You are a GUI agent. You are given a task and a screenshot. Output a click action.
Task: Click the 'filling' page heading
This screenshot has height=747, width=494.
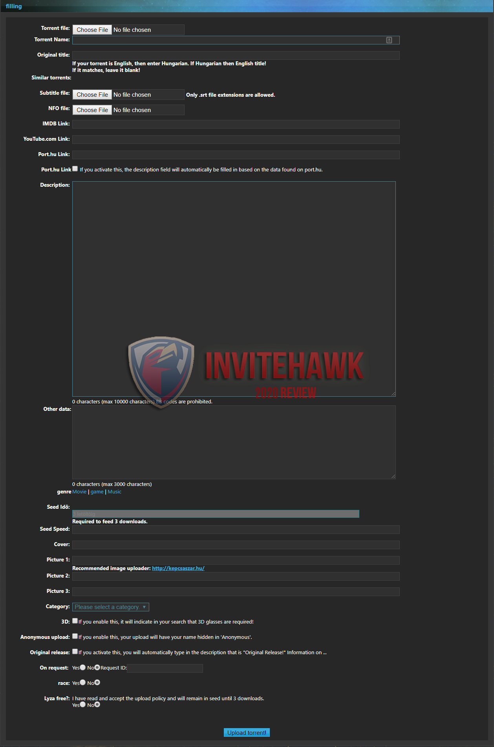[x=14, y=6]
